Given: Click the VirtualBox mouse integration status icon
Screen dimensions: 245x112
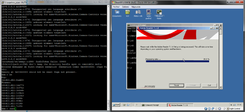Looking at the screenshot, I should tap(224, 109).
